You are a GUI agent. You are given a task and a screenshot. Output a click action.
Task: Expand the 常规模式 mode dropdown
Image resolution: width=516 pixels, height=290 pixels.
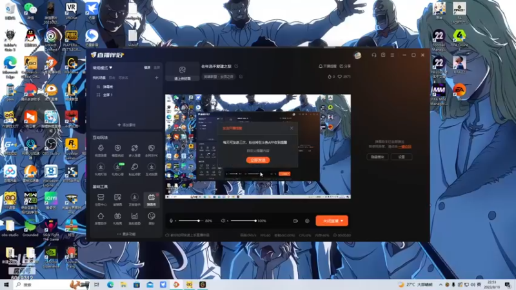point(103,68)
